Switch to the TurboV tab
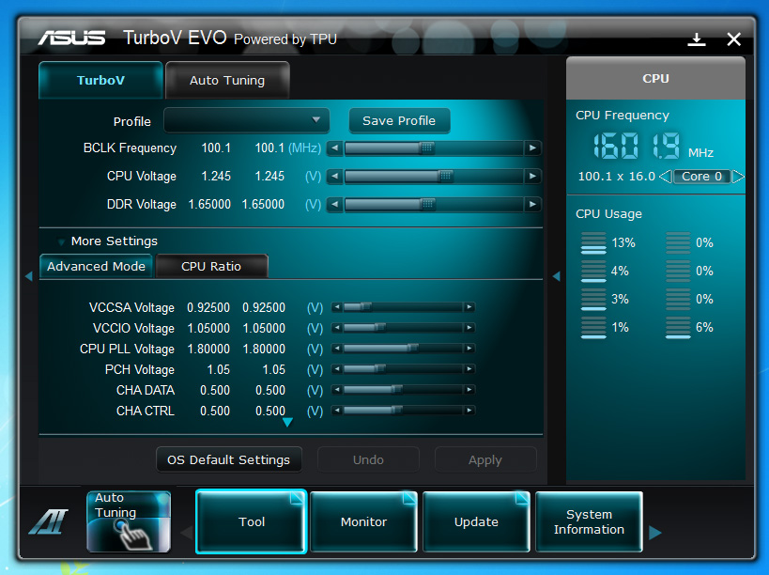 (x=100, y=81)
